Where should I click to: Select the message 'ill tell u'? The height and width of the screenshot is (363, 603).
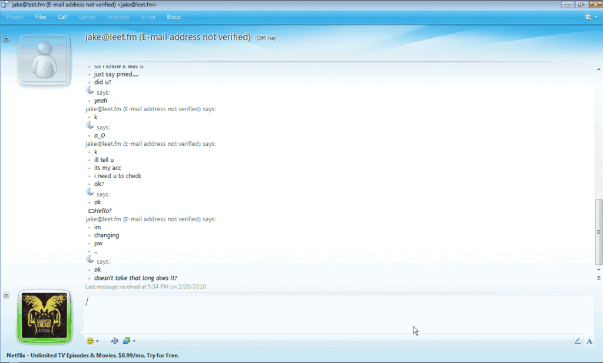[x=104, y=160]
